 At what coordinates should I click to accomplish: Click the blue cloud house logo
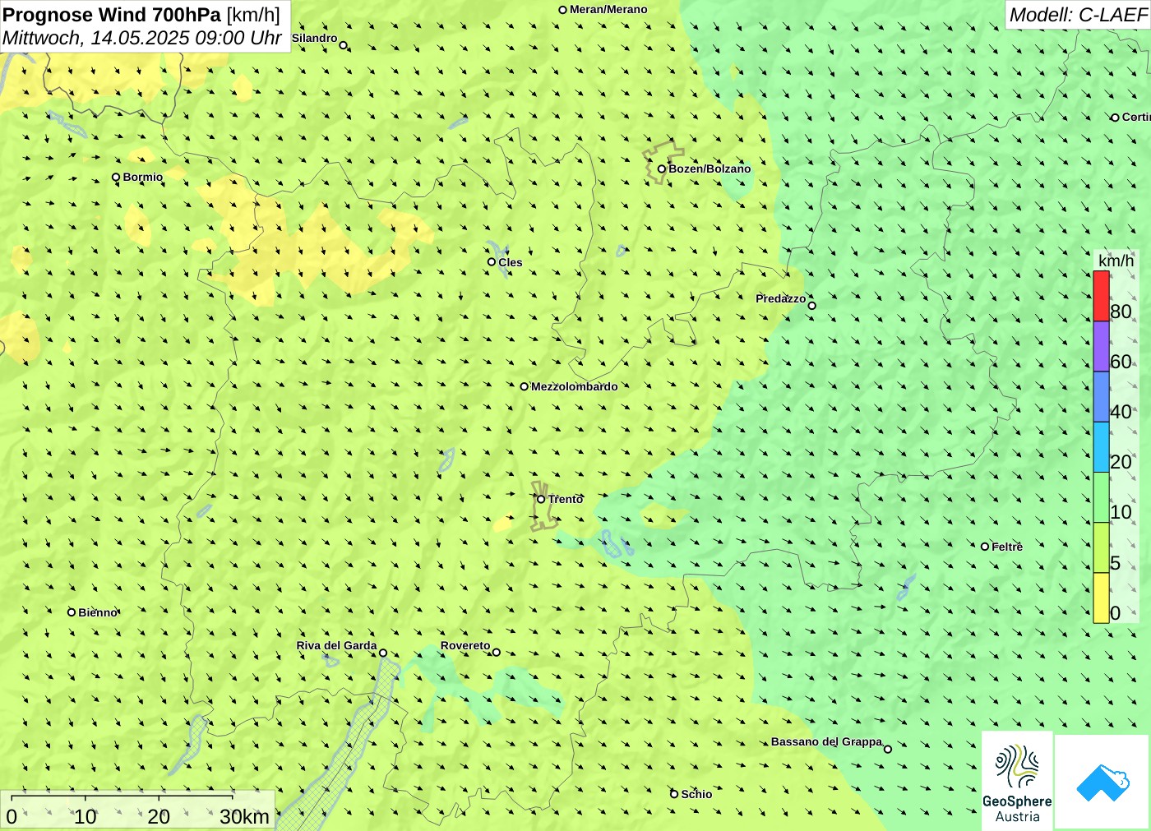(x=1102, y=782)
